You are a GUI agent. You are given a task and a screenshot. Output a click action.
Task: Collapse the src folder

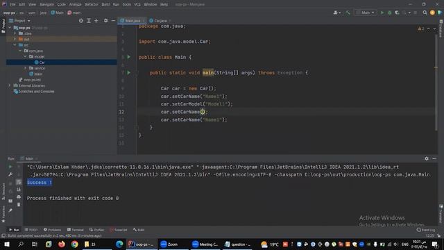tap(15, 45)
